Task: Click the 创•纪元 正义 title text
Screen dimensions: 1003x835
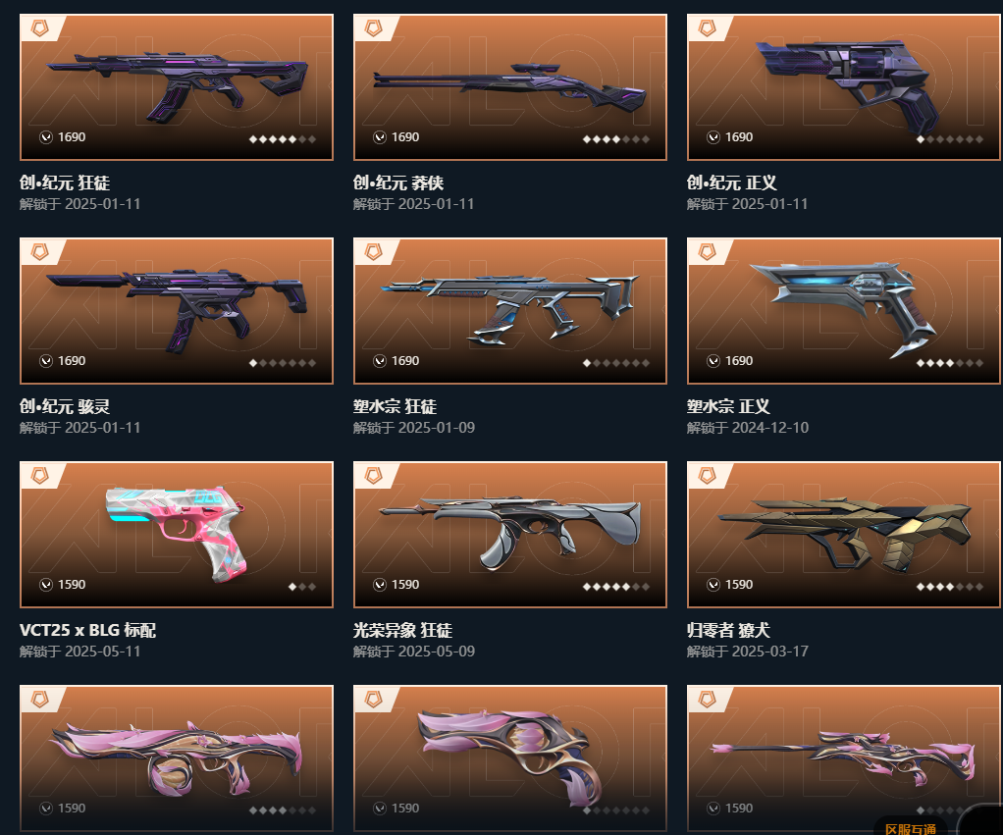Action: tap(732, 183)
